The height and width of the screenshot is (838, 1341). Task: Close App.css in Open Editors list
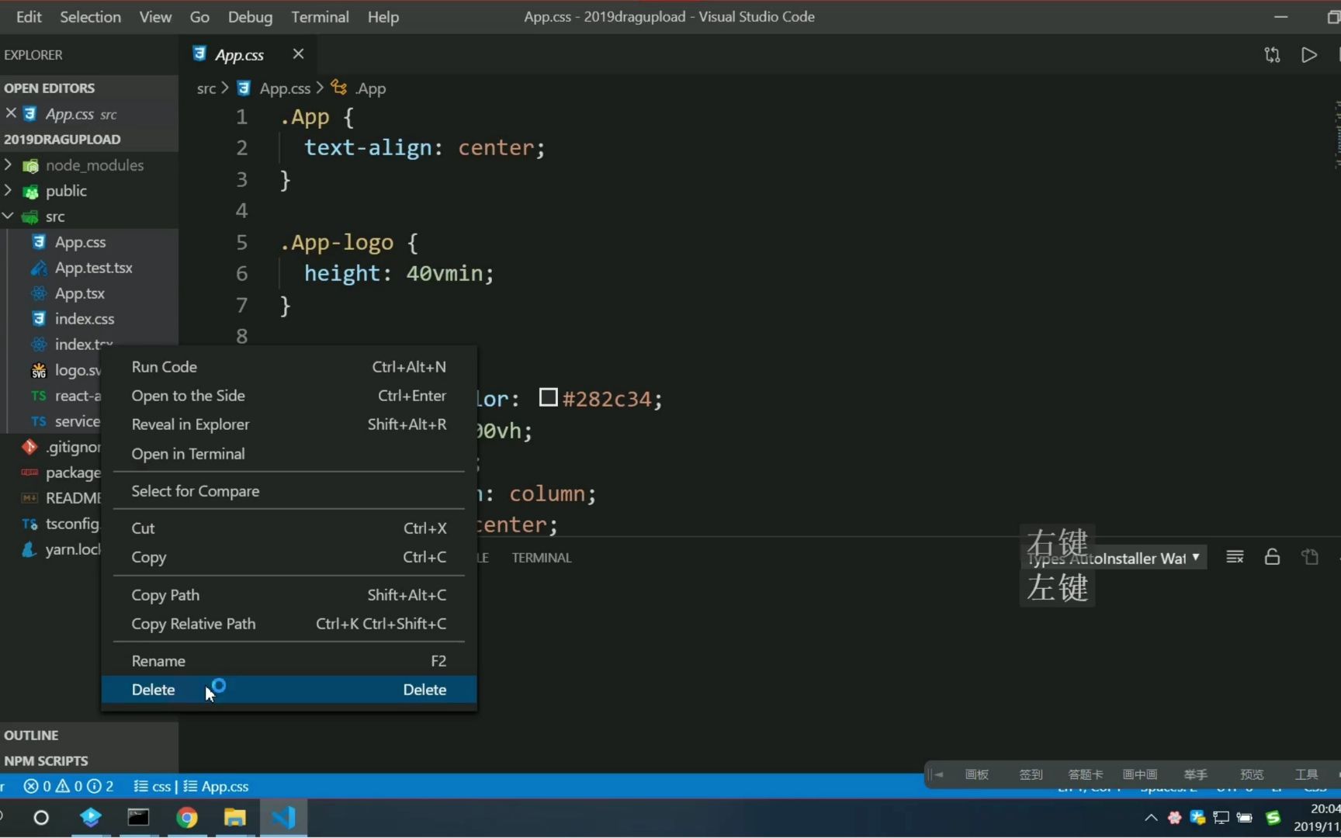pos(11,113)
